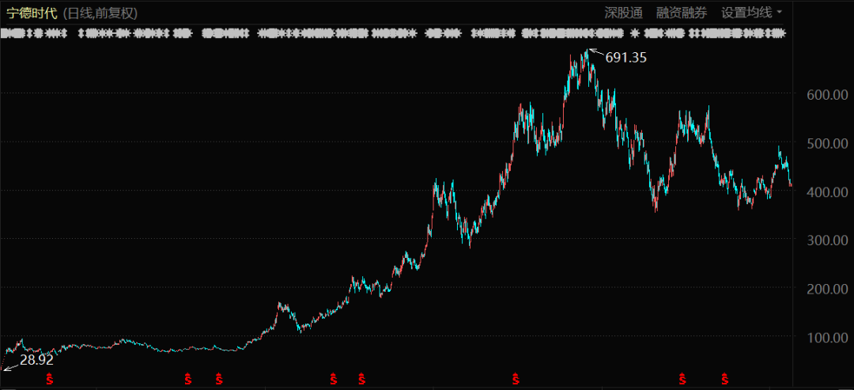Click the 691.35 peak price label
Image resolution: width=854 pixels, height=390 pixels.
[626, 58]
